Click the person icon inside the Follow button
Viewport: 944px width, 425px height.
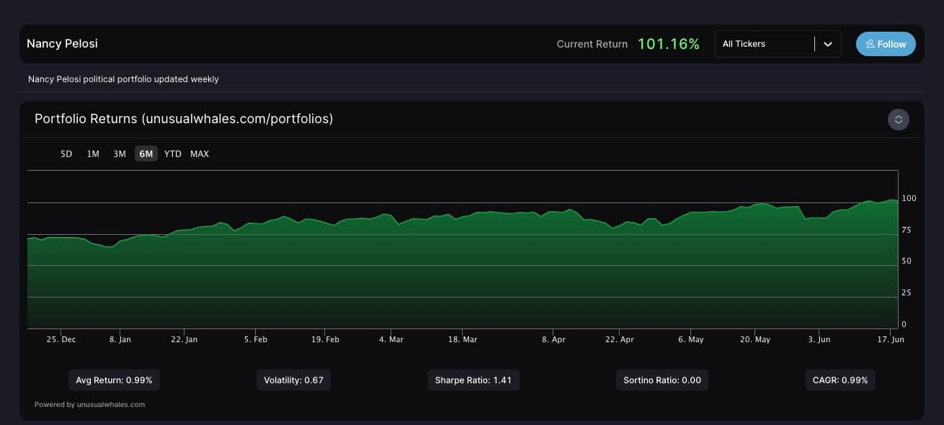pos(870,44)
